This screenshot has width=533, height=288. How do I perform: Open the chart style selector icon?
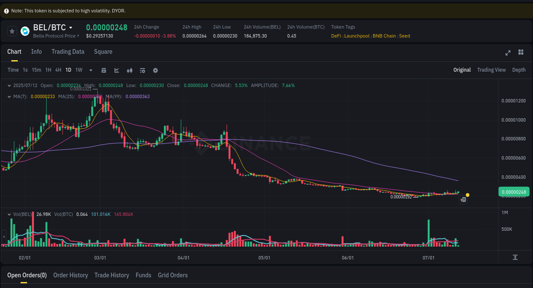pos(116,70)
